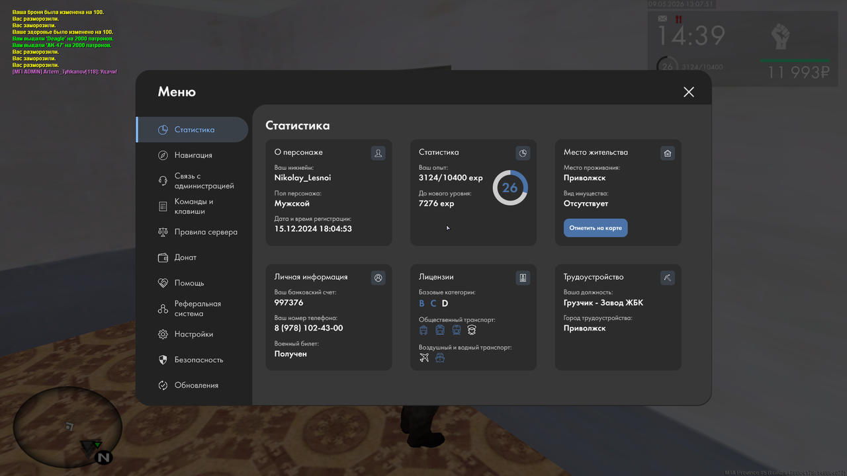Click the gender value Мужской
Image resolution: width=847 pixels, height=476 pixels.
(292, 204)
